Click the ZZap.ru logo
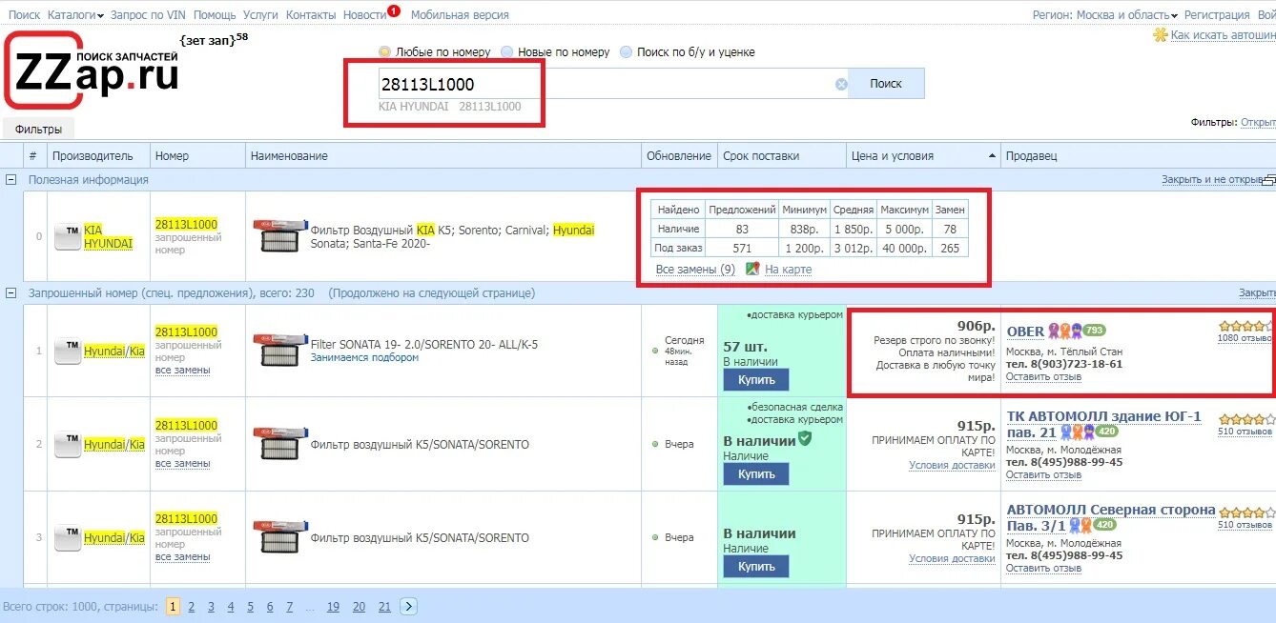This screenshot has height=623, width=1276. point(92,71)
